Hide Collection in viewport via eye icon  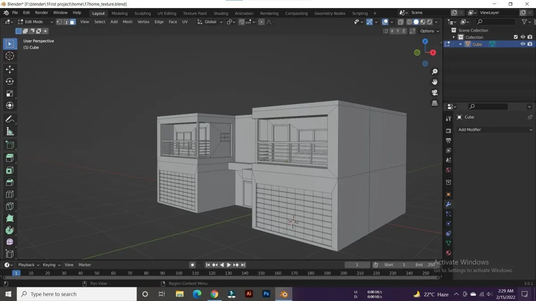tap(523, 37)
